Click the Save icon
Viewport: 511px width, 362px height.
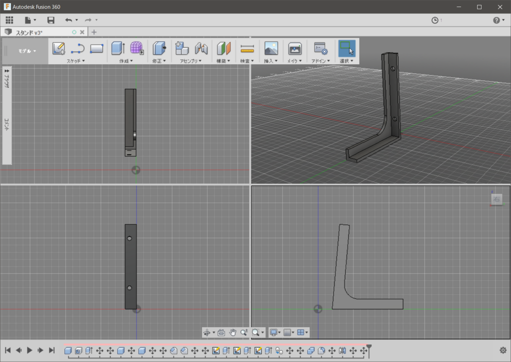[51, 20]
